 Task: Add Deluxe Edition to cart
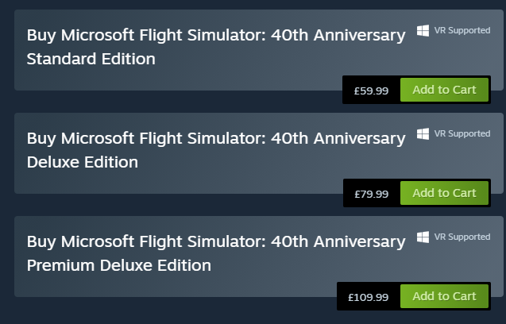(x=444, y=193)
